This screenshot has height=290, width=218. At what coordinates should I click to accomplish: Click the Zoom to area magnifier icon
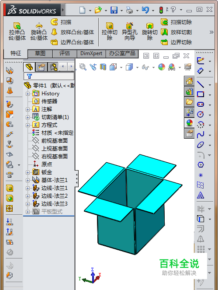coord(83,67)
